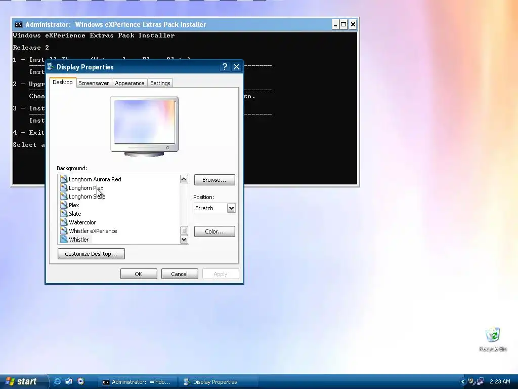The image size is (518, 389).
Task: Click the background list scrollbar thumb
Action: pyautogui.click(x=184, y=230)
